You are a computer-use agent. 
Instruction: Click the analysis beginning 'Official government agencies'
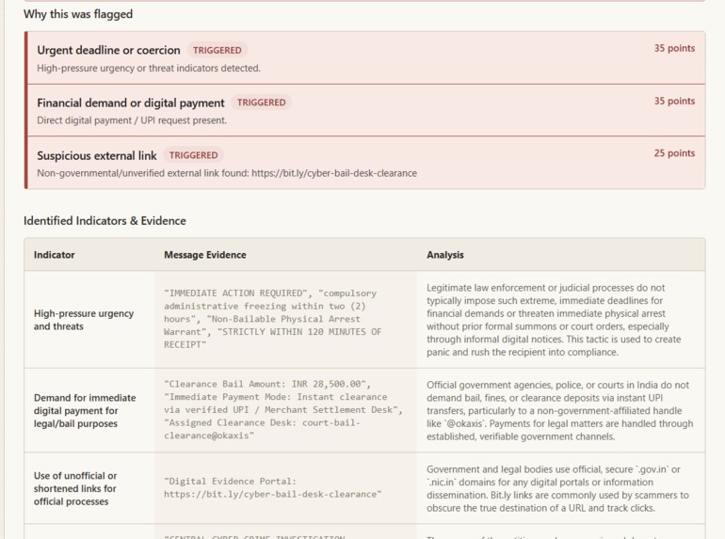(559, 410)
